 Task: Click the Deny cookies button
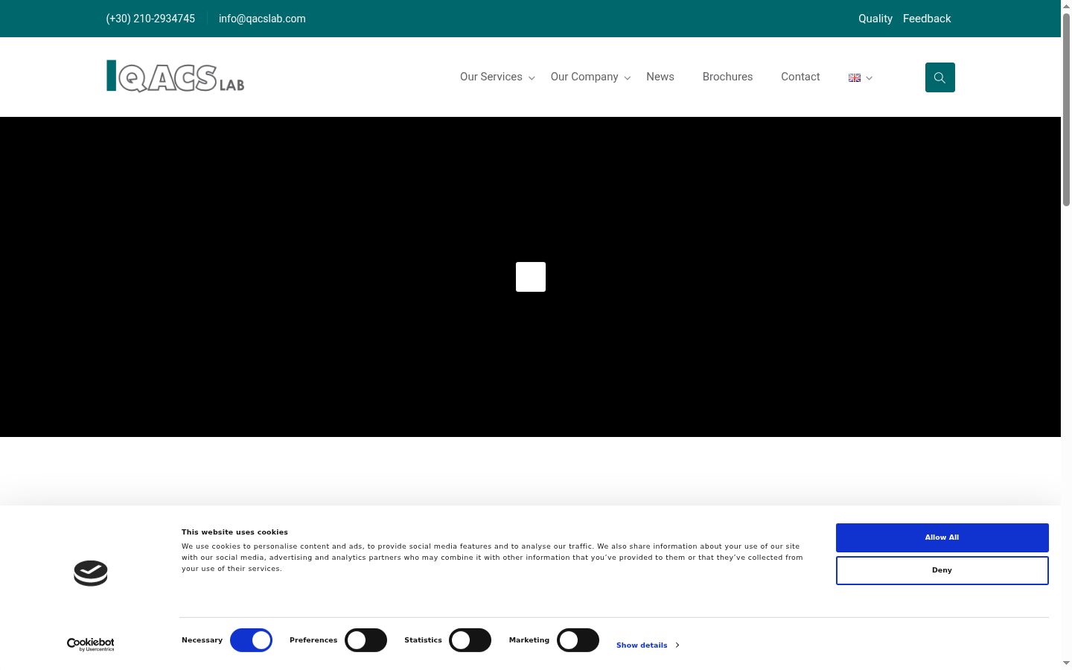point(942,570)
